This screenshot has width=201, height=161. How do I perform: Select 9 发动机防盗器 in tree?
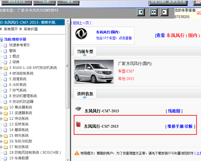pyautogui.click(x=21, y=102)
